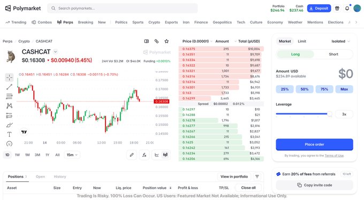Expand the CASHCAT market selector chevron
The height and width of the screenshot is (200, 364).
pos(55,52)
